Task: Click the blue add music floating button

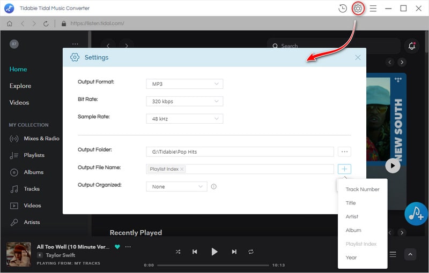Action: (x=416, y=213)
